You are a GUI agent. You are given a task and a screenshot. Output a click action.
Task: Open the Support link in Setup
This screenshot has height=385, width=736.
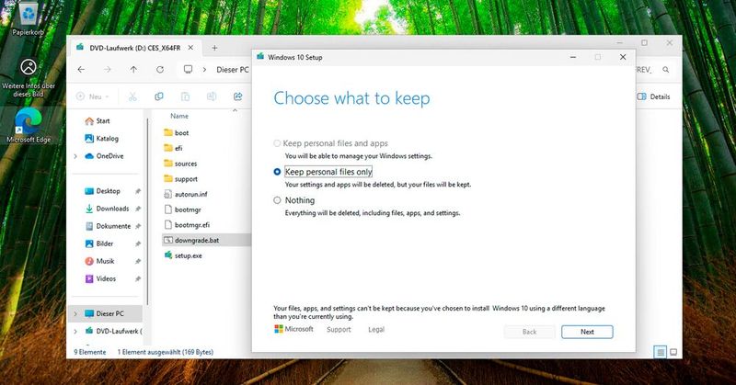(339, 330)
